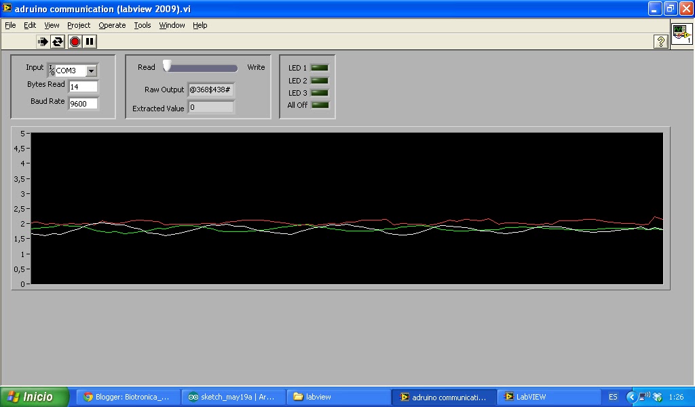Click the Pause execution toolbar button
The width and height of the screenshot is (695, 407).
point(90,41)
